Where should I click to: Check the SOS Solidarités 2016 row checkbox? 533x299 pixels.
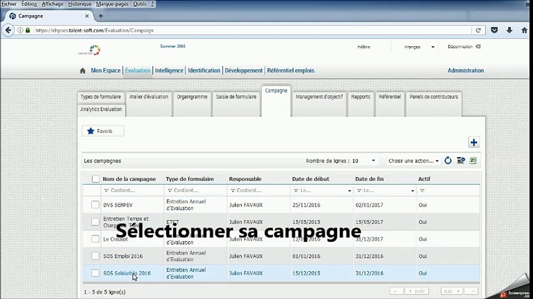(x=95, y=273)
